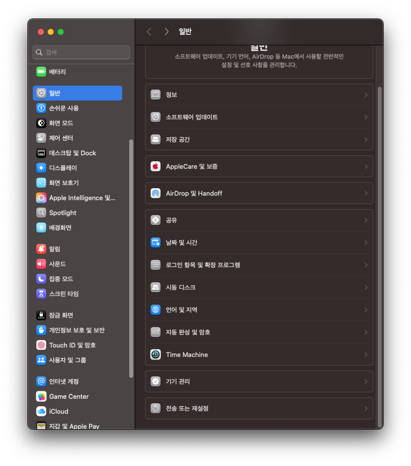Screen dimensions: 411x466
Task: Click the sidebar vertical scrollbar
Action: pos(131,258)
